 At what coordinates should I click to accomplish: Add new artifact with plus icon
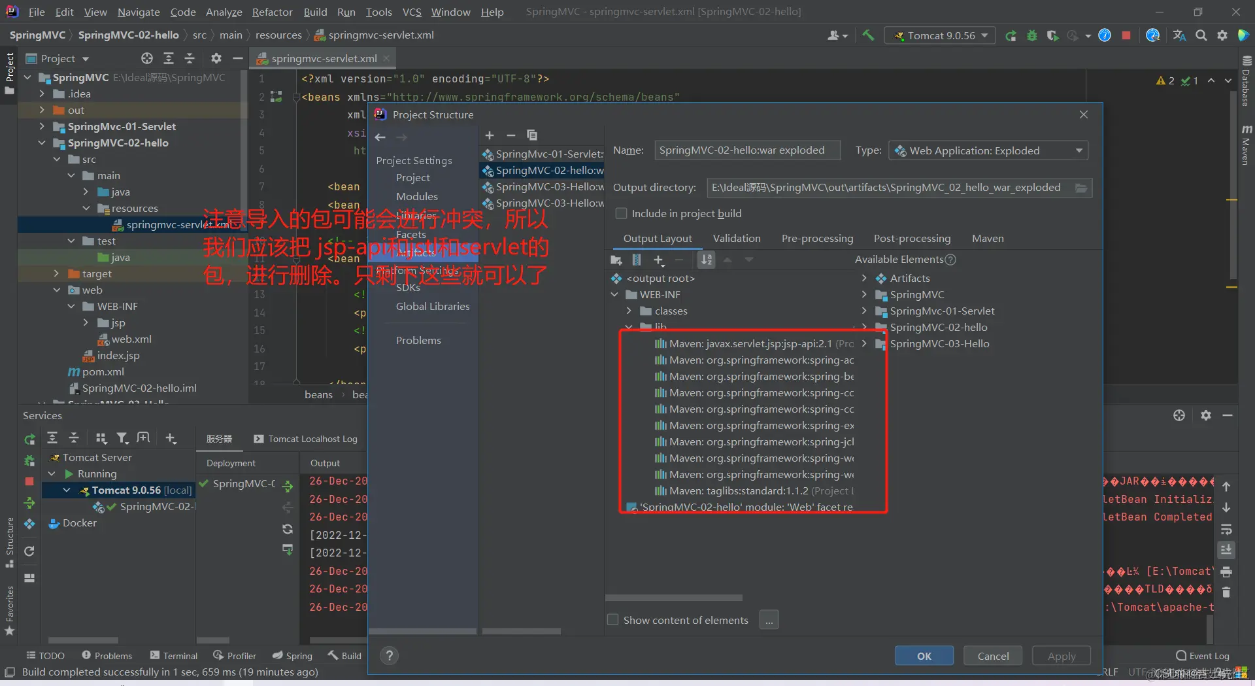click(490, 135)
